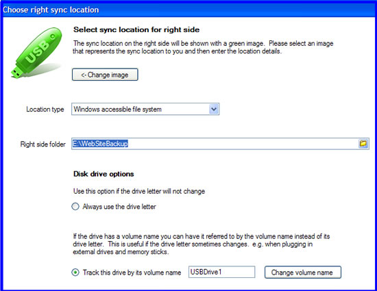Open Windows accessible file system combo box
This screenshot has height=291, width=377.
pos(145,110)
